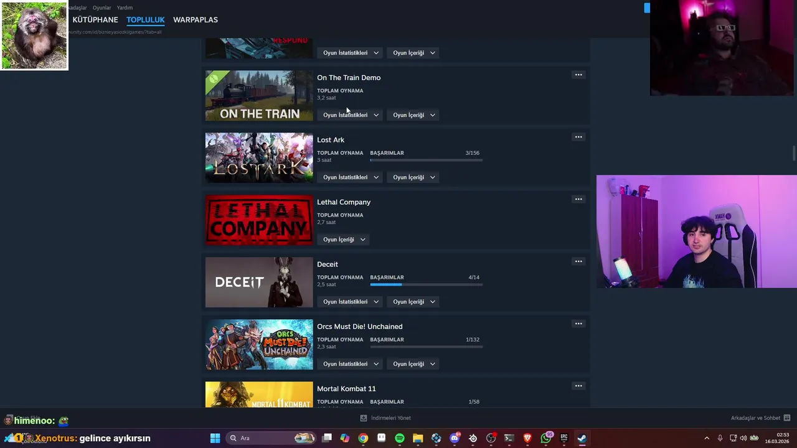Viewport: 797px width, 448px height.
Task: Click the Deceit game thumbnail
Action: click(x=259, y=282)
